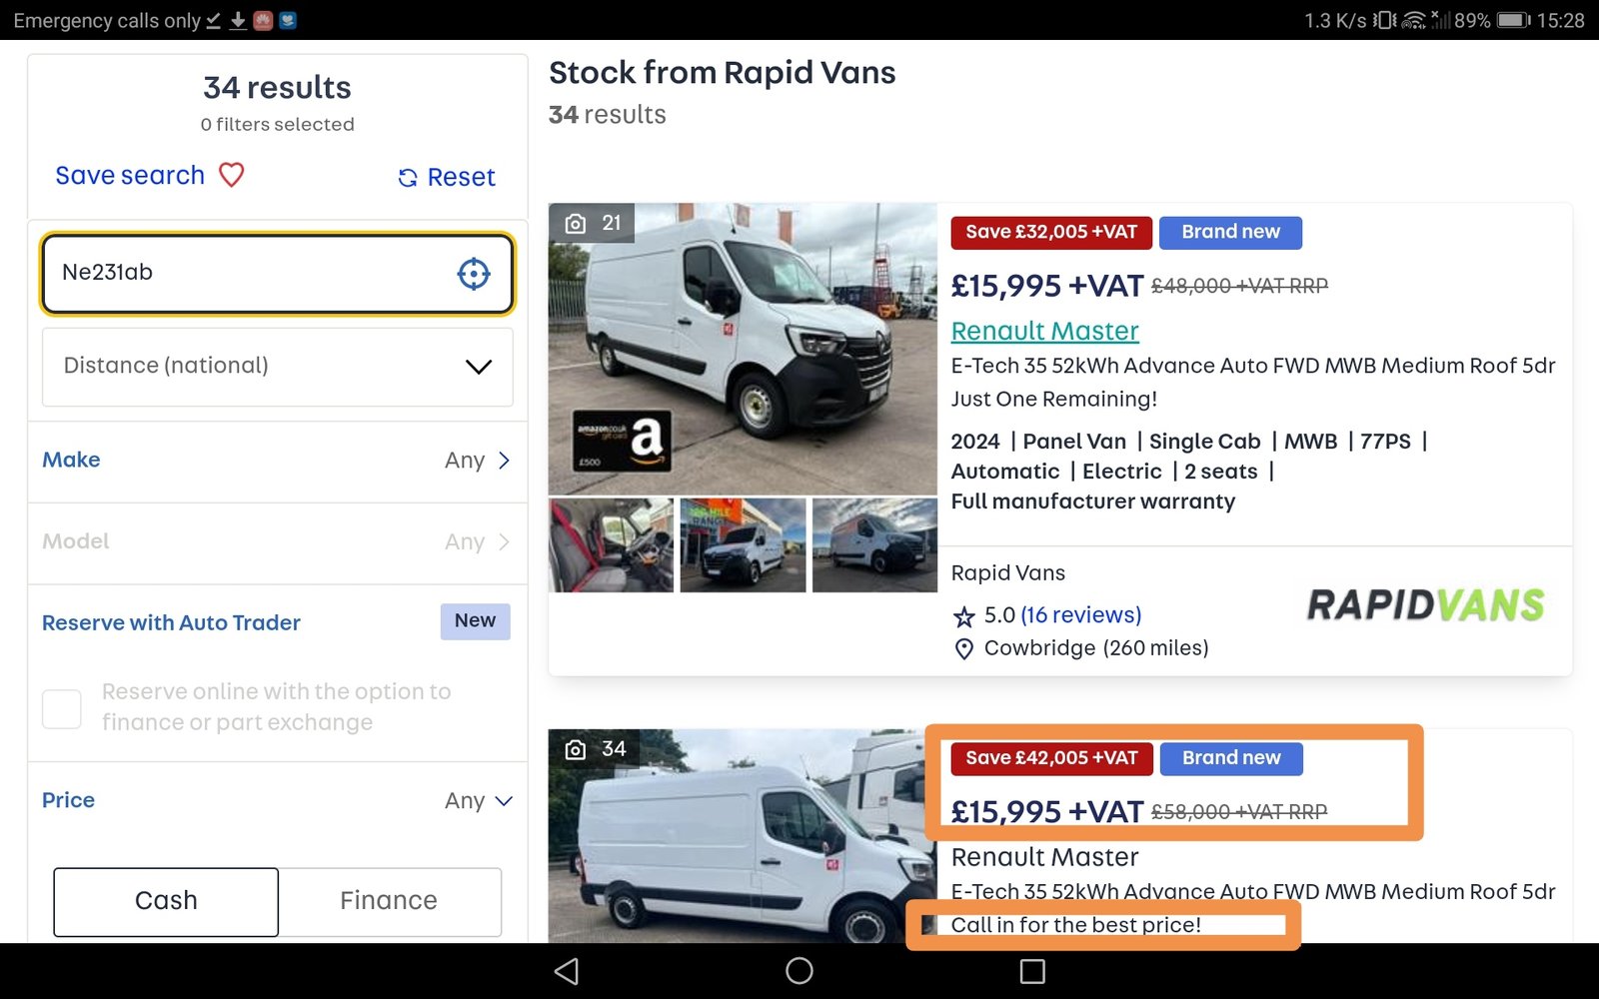Screen dimensions: 1599x999
Task: Use current location crosshair icon in postcode field
Action: coord(474,273)
